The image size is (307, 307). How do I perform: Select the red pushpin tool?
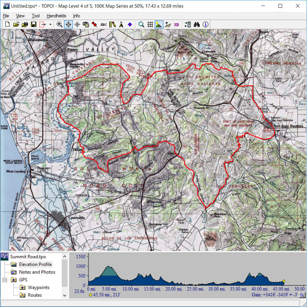coord(95,25)
